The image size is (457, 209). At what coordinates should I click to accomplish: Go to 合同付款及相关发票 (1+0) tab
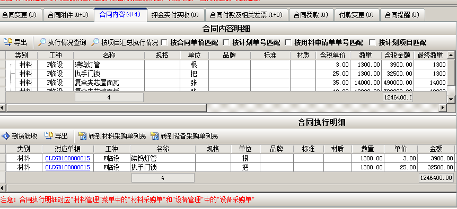(x=247, y=15)
